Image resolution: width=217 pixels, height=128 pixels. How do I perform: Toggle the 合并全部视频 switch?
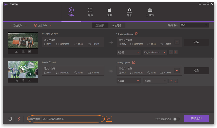[176, 119]
